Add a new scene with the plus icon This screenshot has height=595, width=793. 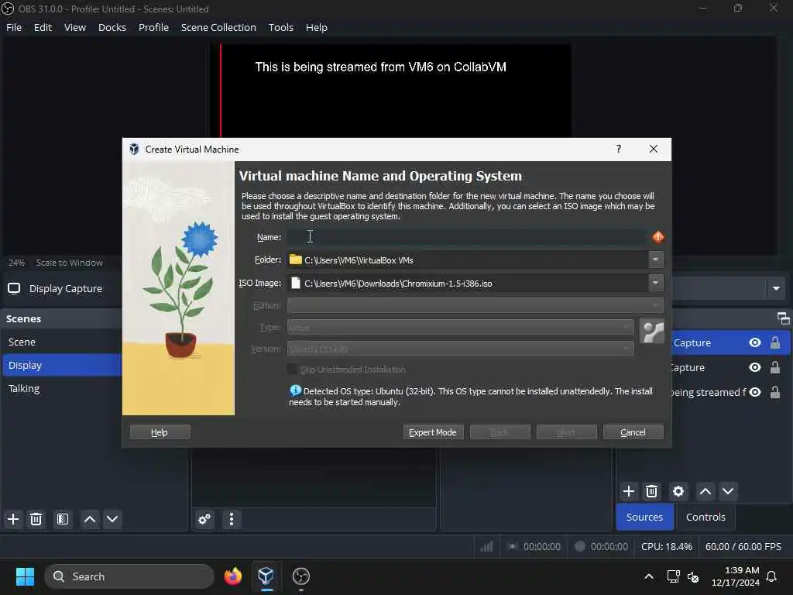coord(13,519)
